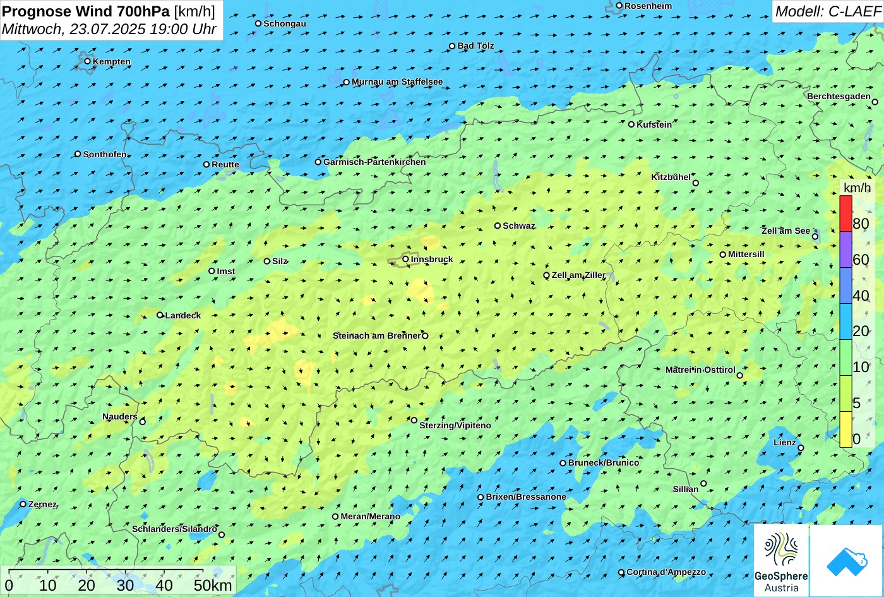
Task: Pick the Garmisch-Partenkirchen map marker
Action: coord(318,162)
